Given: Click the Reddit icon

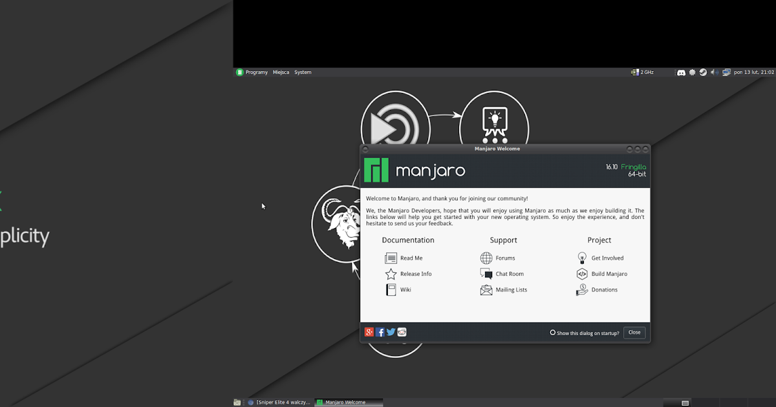Looking at the screenshot, I should (402, 331).
